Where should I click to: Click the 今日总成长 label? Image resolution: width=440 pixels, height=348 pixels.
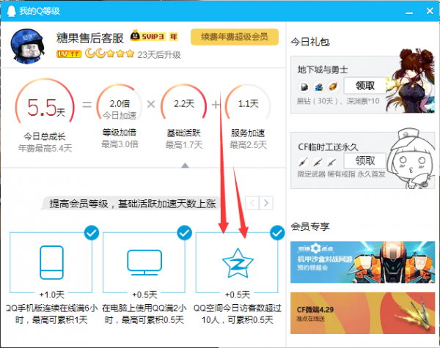point(45,136)
